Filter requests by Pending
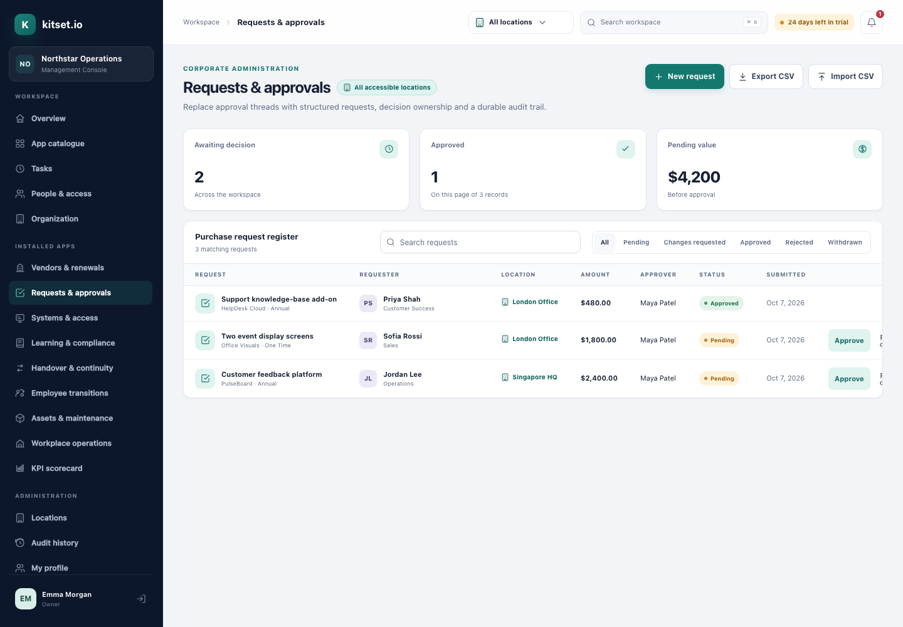The height and width of the screenshot is (627, 903). click(x=636, y=243)
